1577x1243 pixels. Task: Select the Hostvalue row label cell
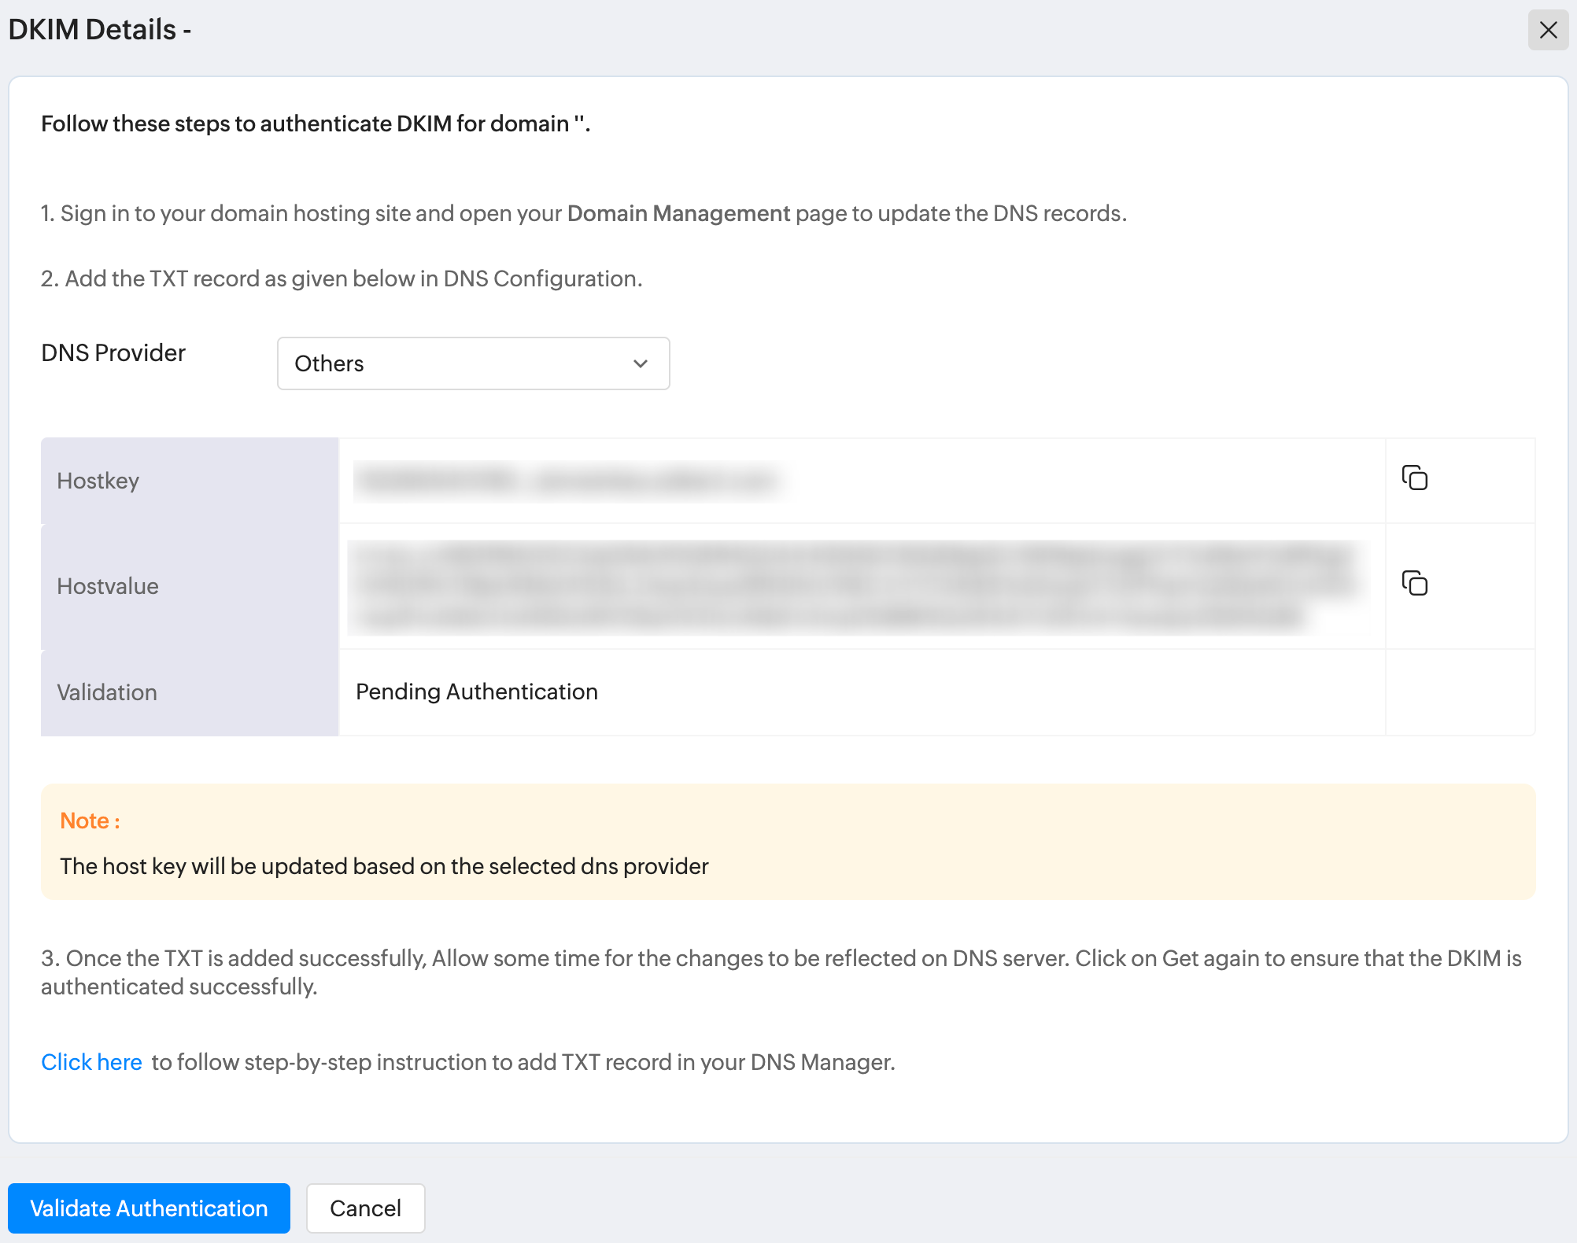tap(189, 586)
